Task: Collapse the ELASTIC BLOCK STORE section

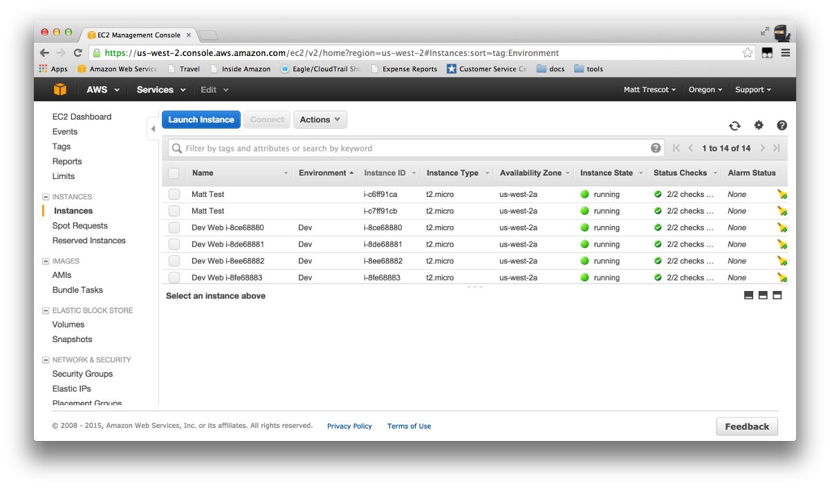Action: point(46,311)
